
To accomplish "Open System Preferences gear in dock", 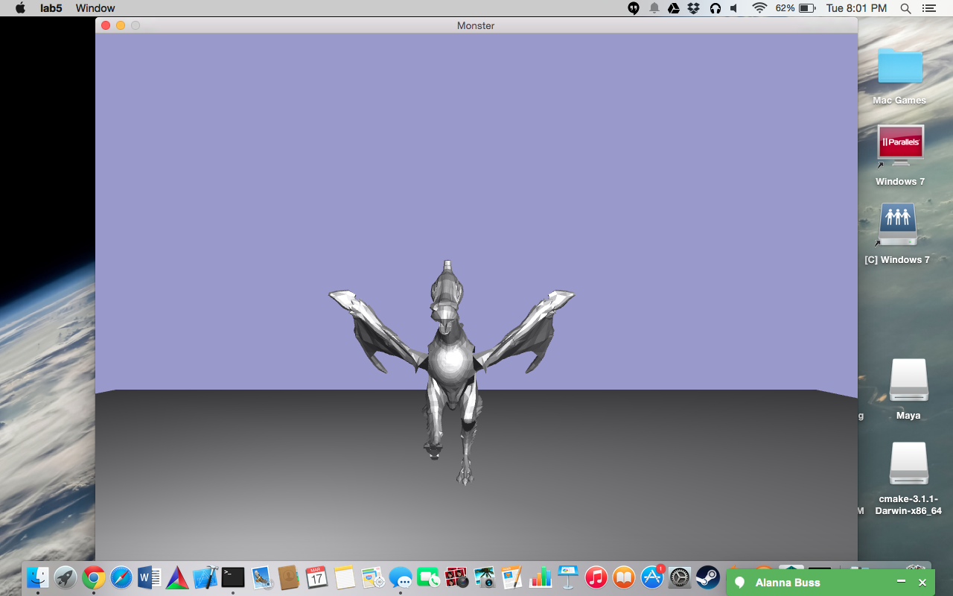I will (681, 577).
